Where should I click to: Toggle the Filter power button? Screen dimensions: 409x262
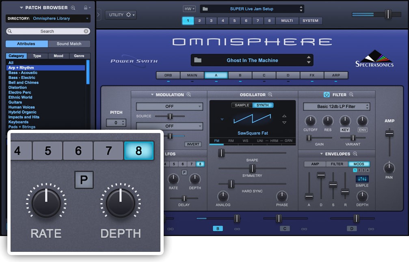tap(327, 95)
